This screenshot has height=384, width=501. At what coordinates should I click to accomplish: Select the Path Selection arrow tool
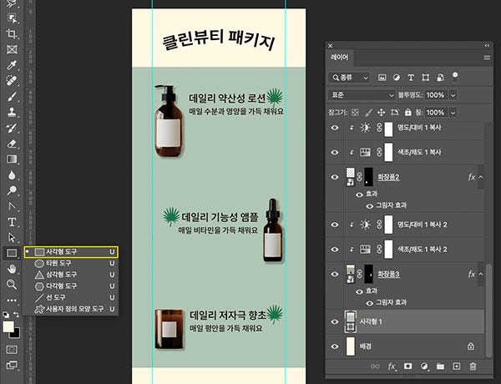[x=12, y=237]
